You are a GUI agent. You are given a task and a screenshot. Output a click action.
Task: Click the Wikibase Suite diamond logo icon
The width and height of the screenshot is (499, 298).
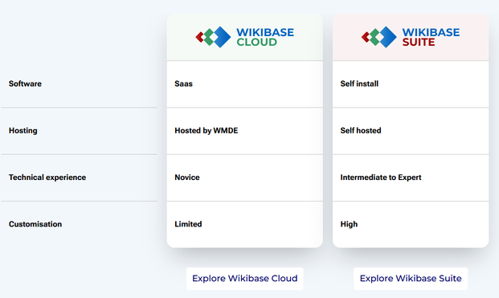[378, 37]
